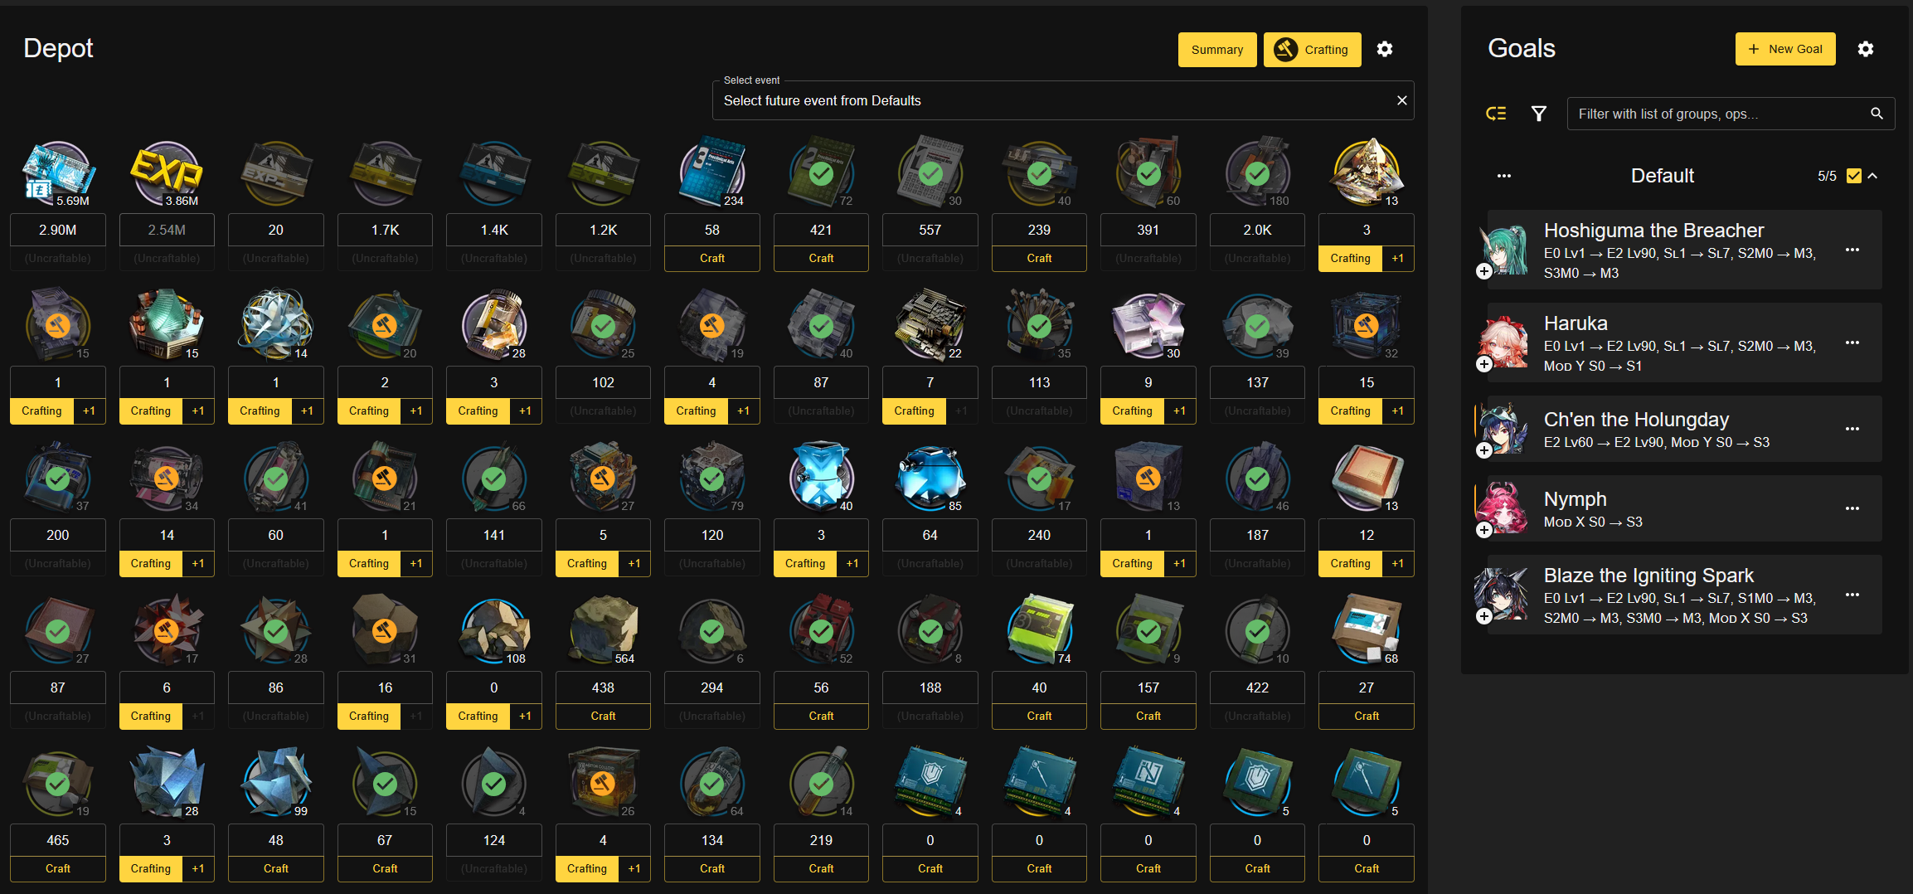
Task: Click the item icon above the 465 quantity
Action: tap(57, 784)
